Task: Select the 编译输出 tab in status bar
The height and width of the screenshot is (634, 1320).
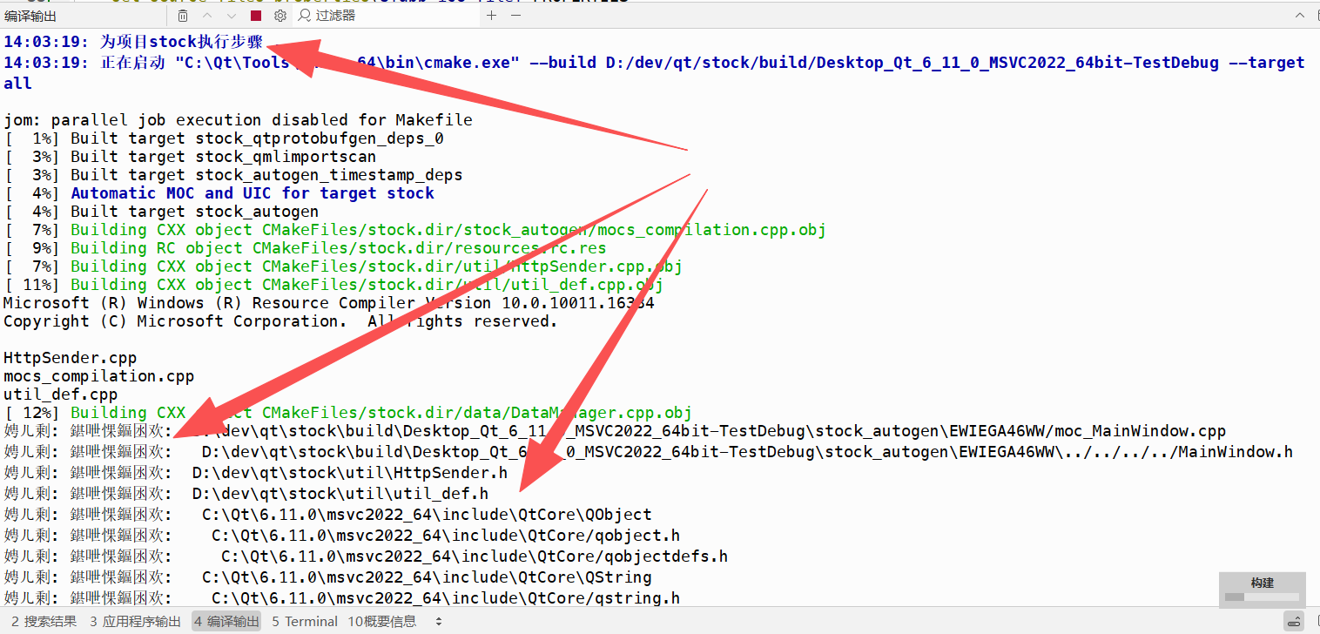Action: point(226,622)
